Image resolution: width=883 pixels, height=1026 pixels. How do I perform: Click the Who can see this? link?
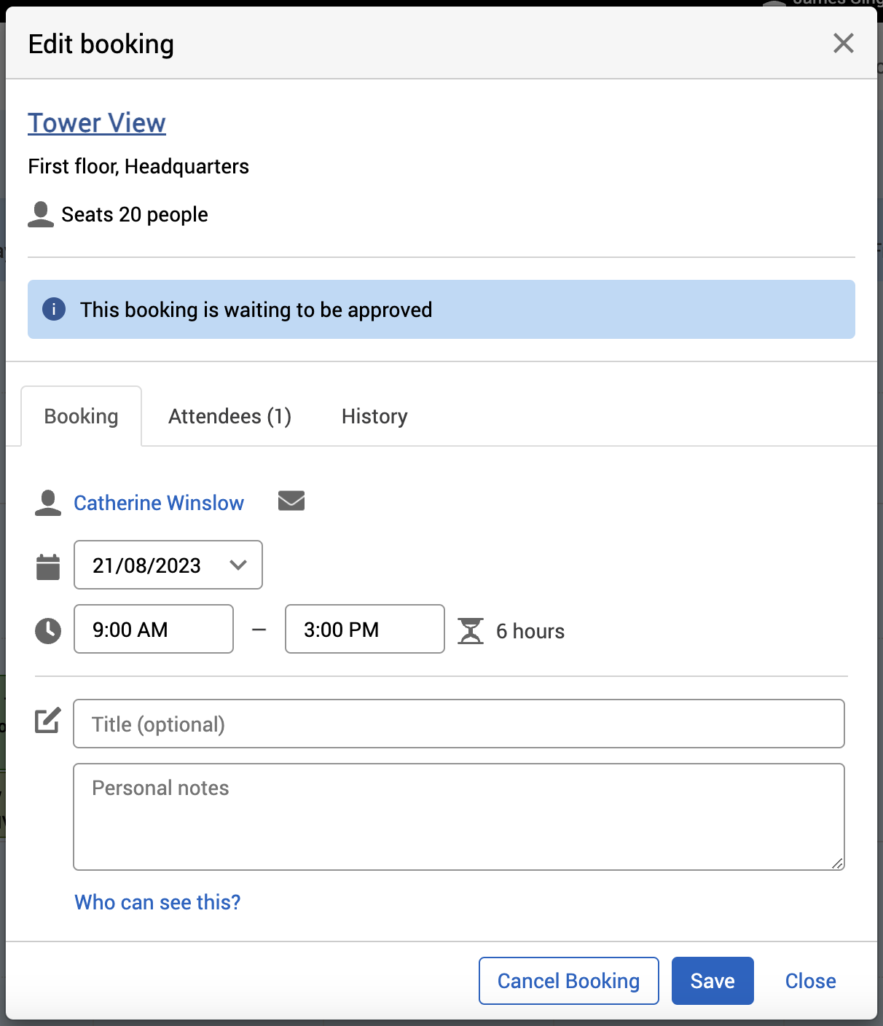157,902
